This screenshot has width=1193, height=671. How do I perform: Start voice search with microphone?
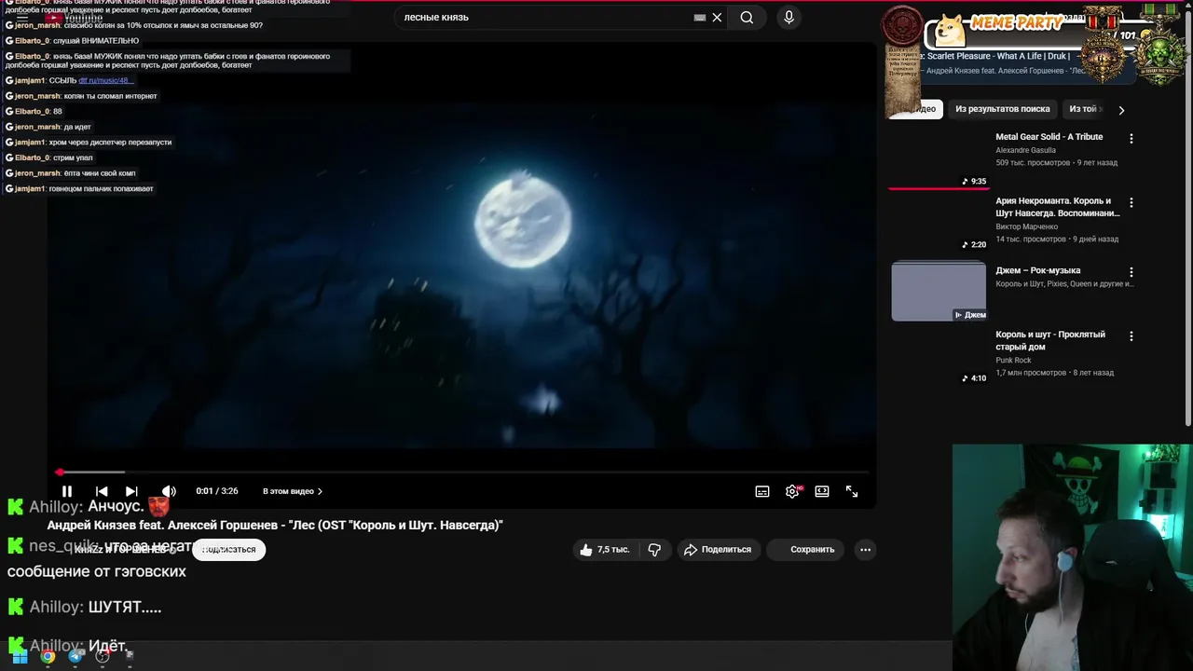(788, 17)
